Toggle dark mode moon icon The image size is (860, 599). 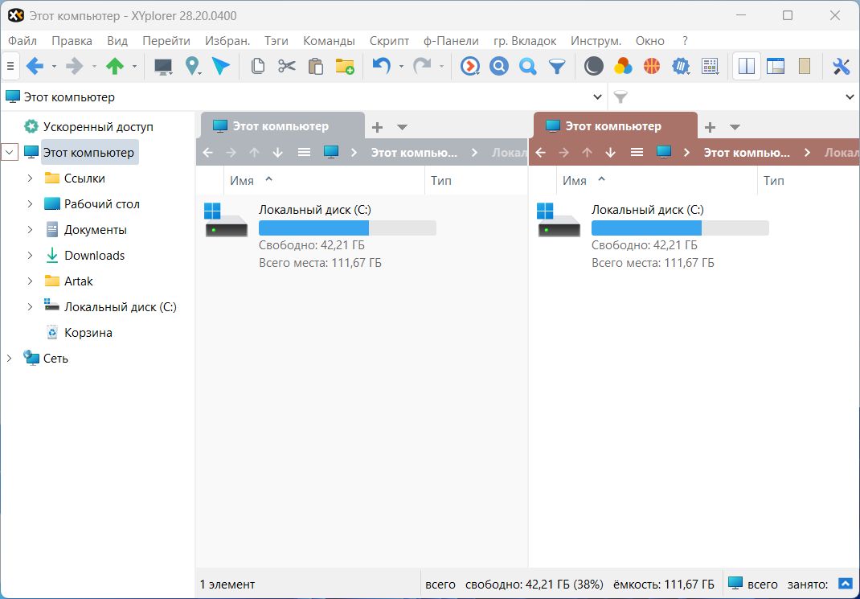[x=593, y=67]
